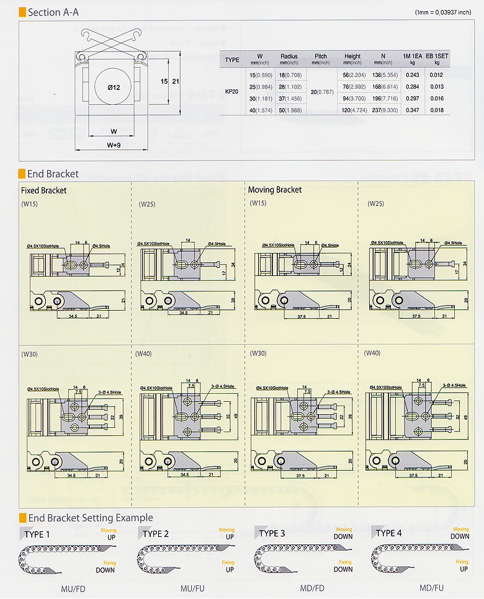
Task: Open the Fixed Bracket W15 drawing
Action: point(71,276)
